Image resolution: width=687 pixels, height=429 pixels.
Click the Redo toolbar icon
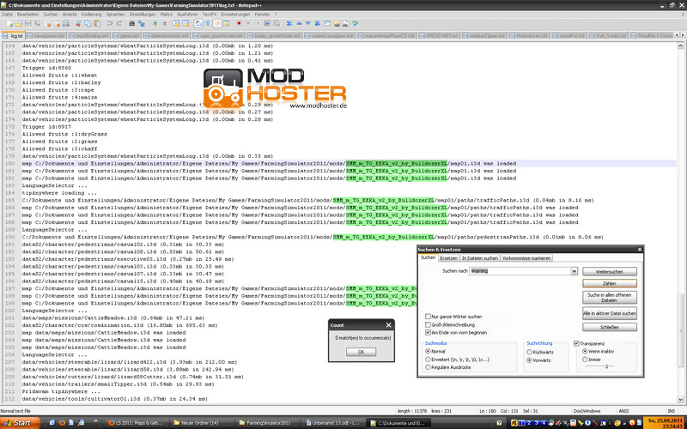point(119,24)
